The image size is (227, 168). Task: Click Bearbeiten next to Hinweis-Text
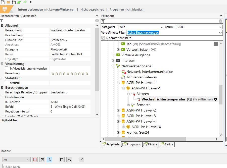coord(59,40)
